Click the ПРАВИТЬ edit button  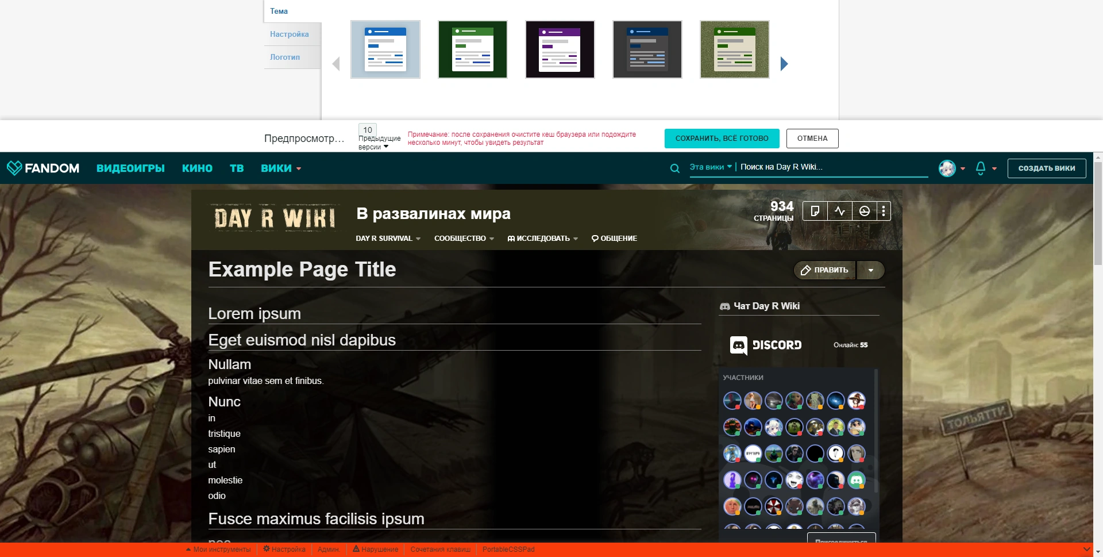825,270
